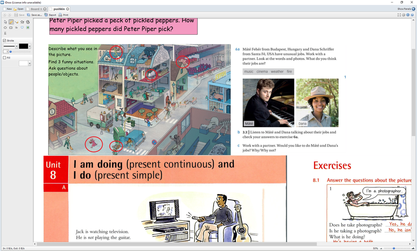Click the scroll left arrow
The width and height of the screenshot is (417, 251).
pyautogui.click(x=35, y=244)
